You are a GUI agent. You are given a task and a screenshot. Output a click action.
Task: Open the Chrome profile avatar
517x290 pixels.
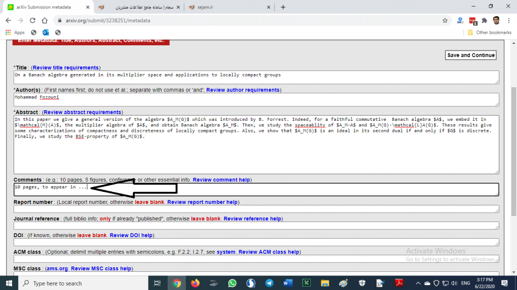[496, 20]
